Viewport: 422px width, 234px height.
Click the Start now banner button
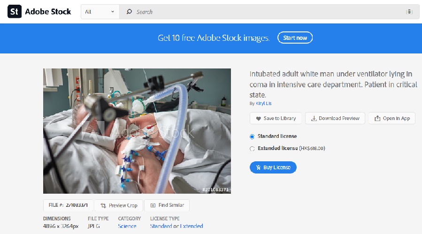[x=295, y=38]
